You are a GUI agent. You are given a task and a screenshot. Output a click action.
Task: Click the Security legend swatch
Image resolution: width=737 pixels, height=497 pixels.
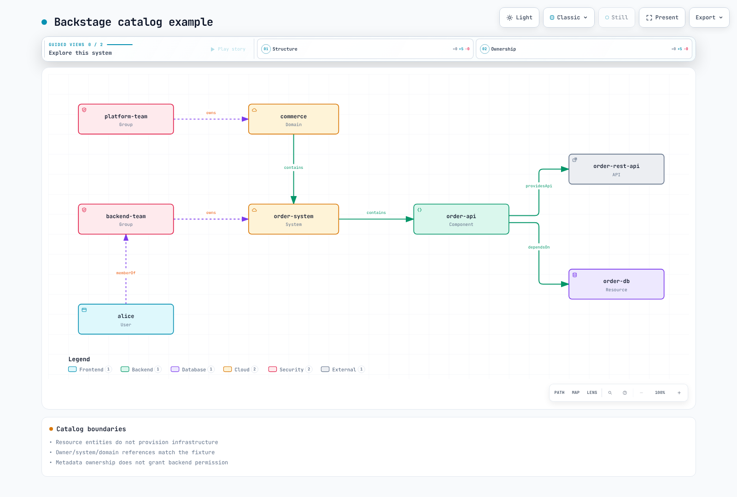tap(273, 369)
